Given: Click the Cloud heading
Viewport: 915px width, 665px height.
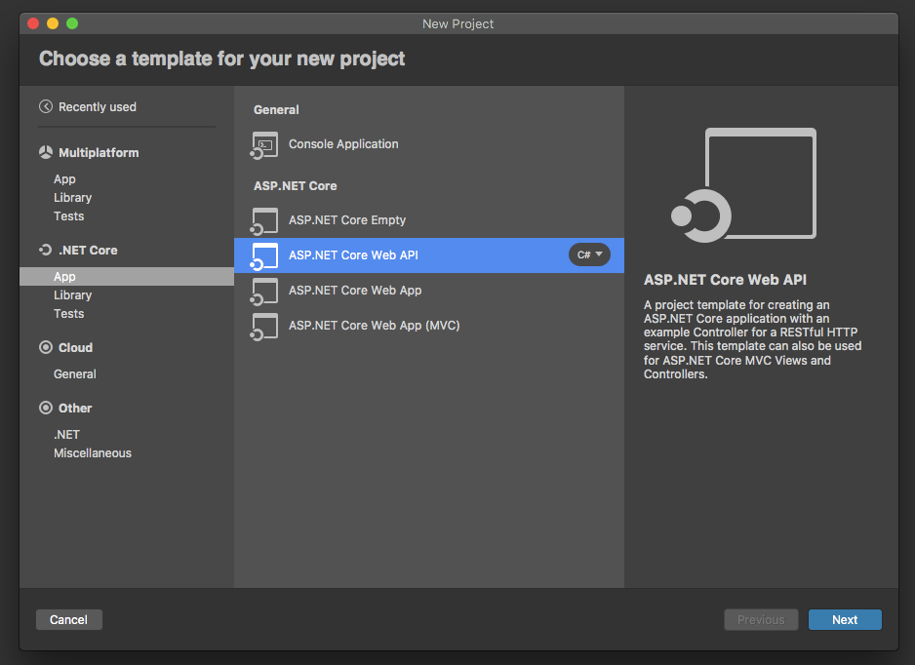Looking at the screenshot, I should click(x=75, y=348).
